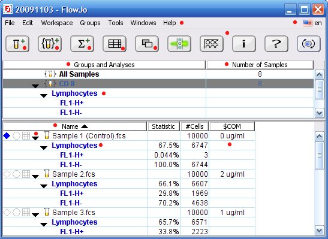
Task: Open the Windows menu
Action: point(143,23)
